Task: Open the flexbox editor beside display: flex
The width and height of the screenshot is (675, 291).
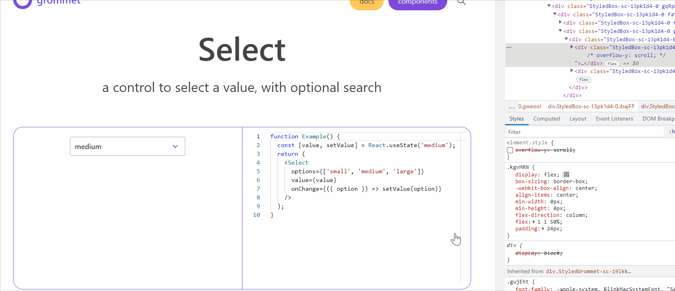Action: [566, 174]
